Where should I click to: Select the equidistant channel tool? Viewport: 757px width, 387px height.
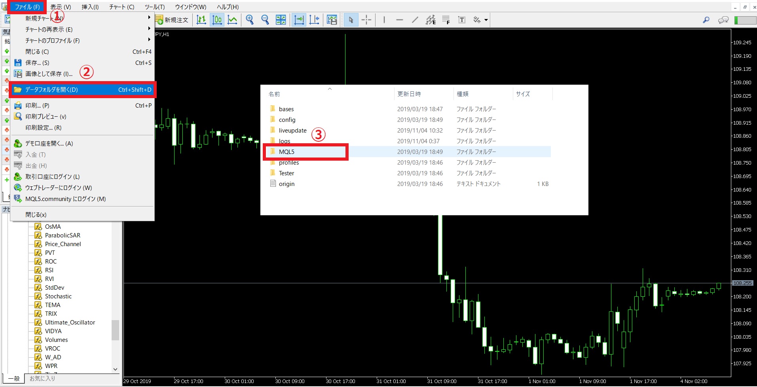431,20
